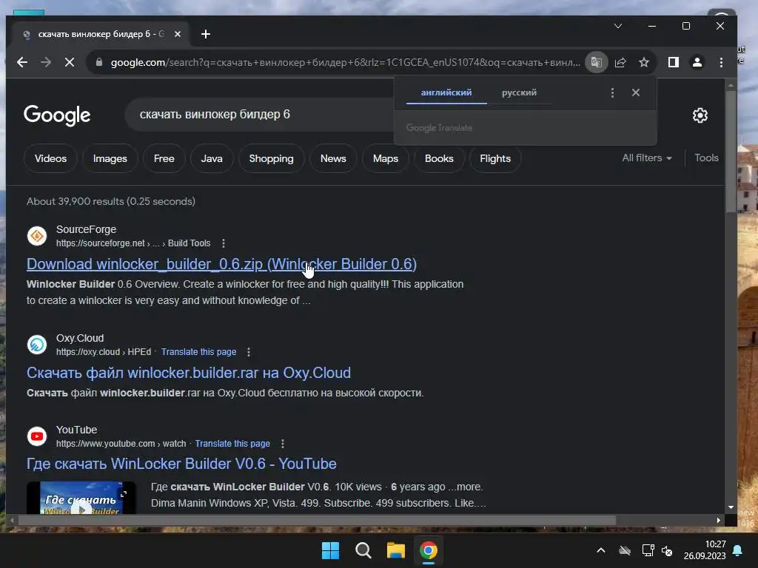
Task: Open File Explorer from taskbar
Action: pyautogui.click(x=395, y=550)
